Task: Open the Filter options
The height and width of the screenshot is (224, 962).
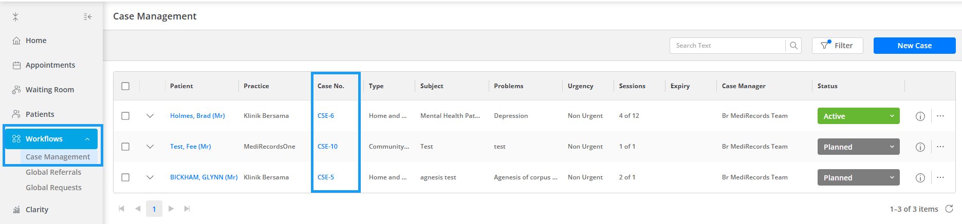Action: 837,46
